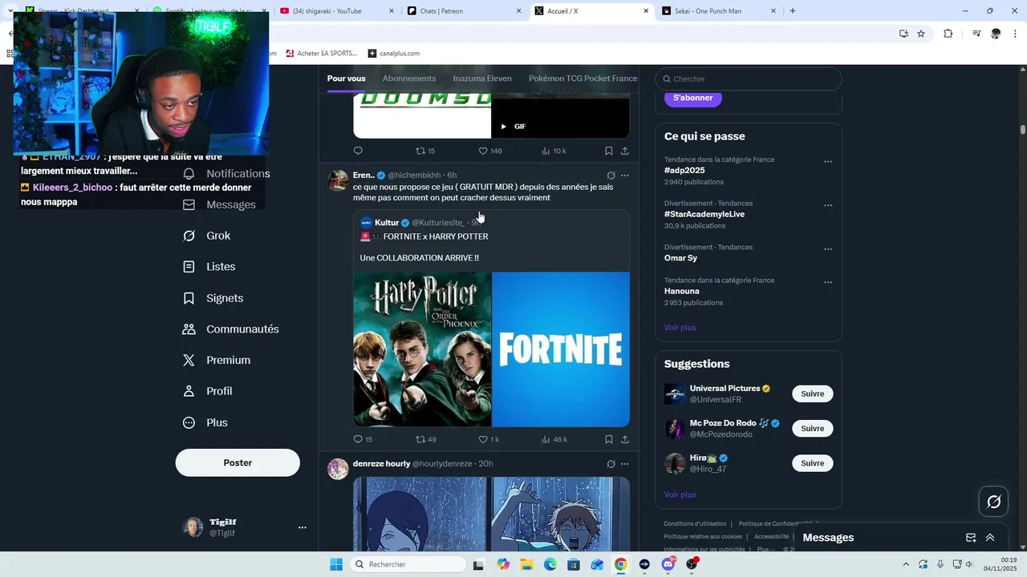Open the Hanouna trend
1027x577 pixels.
coord(682,291)
